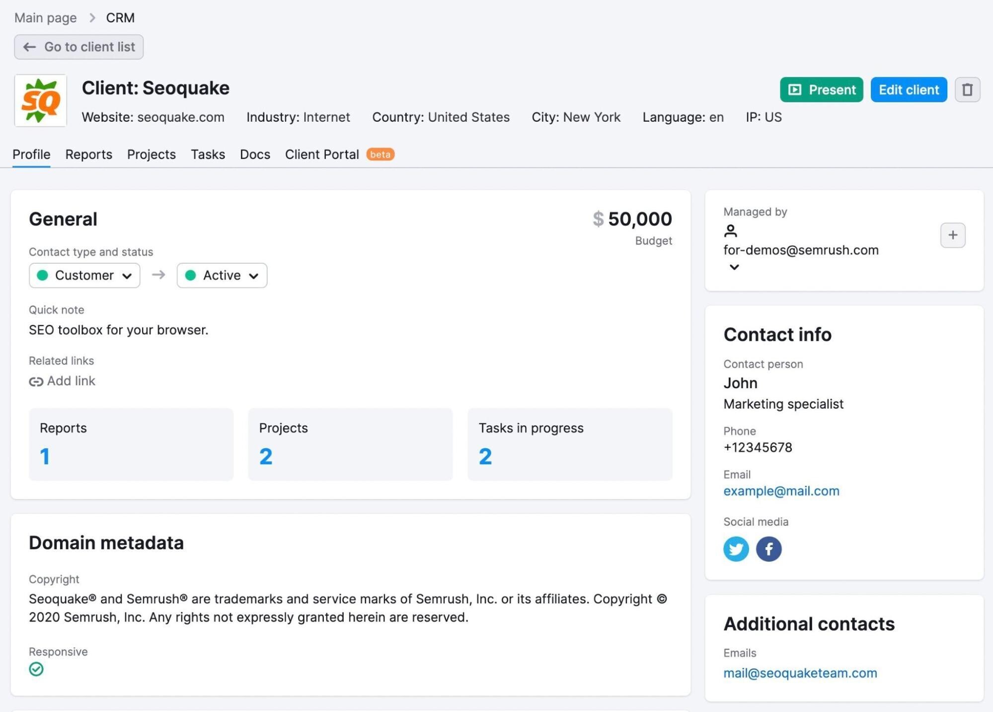Click the IP: US text
993x712 pixels.
coord(764,117)
